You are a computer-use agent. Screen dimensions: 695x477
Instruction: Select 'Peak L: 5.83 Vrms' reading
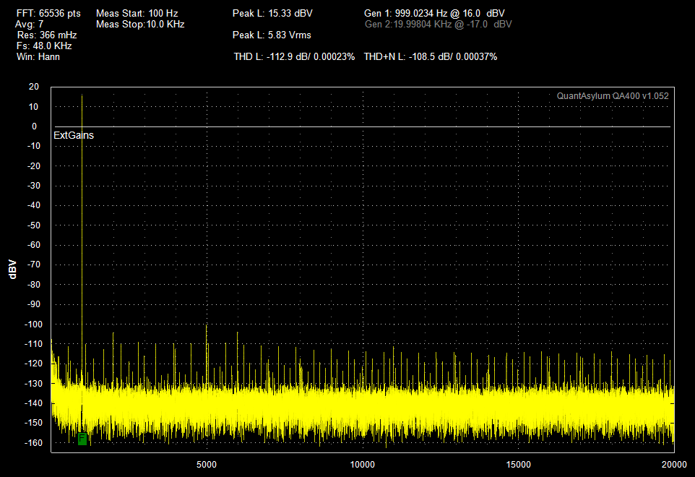(272, 35)
